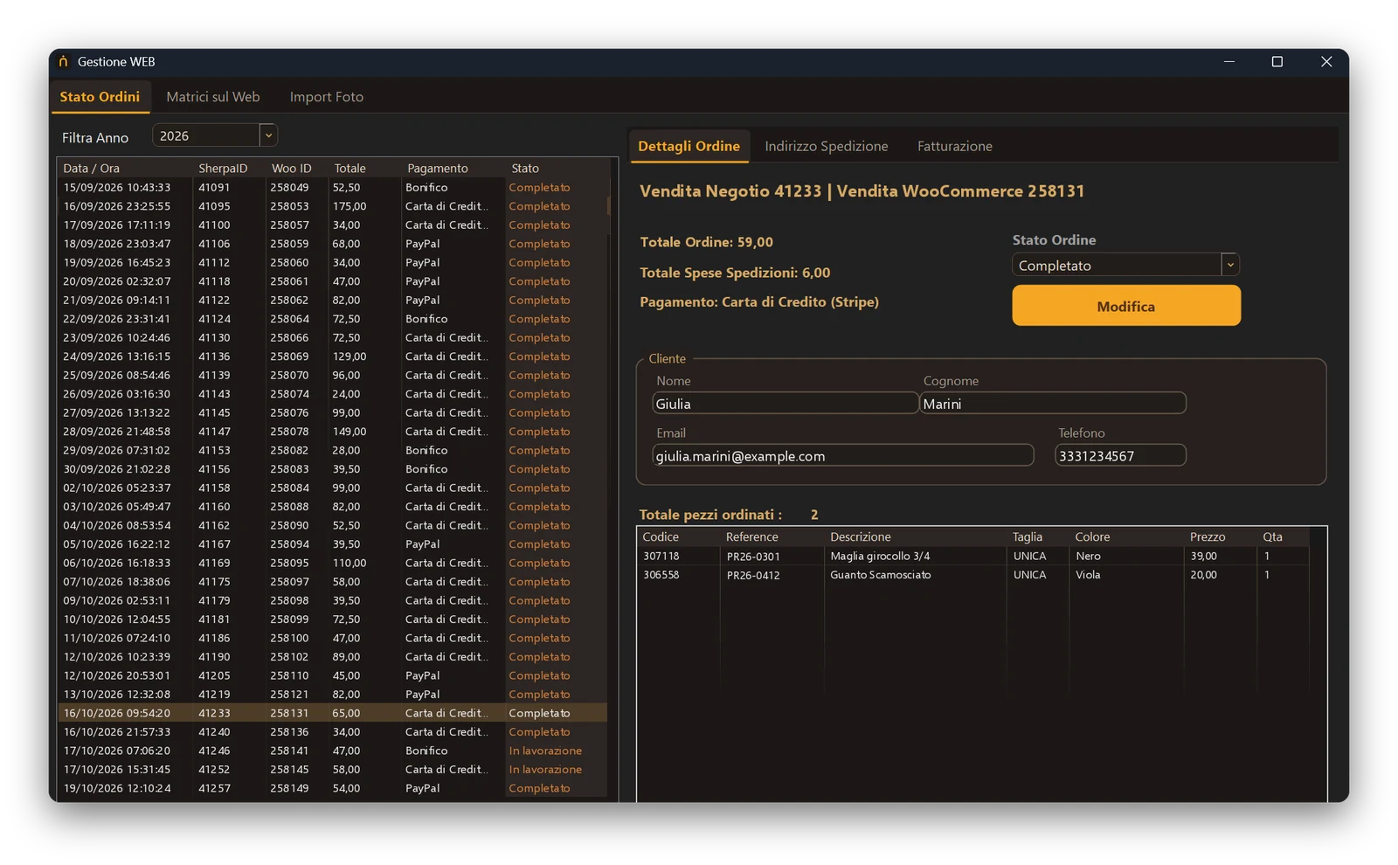
Task: Select order row 28/09/2026 21:48:58
Action: pyautogui.click(x=333, y=432)
